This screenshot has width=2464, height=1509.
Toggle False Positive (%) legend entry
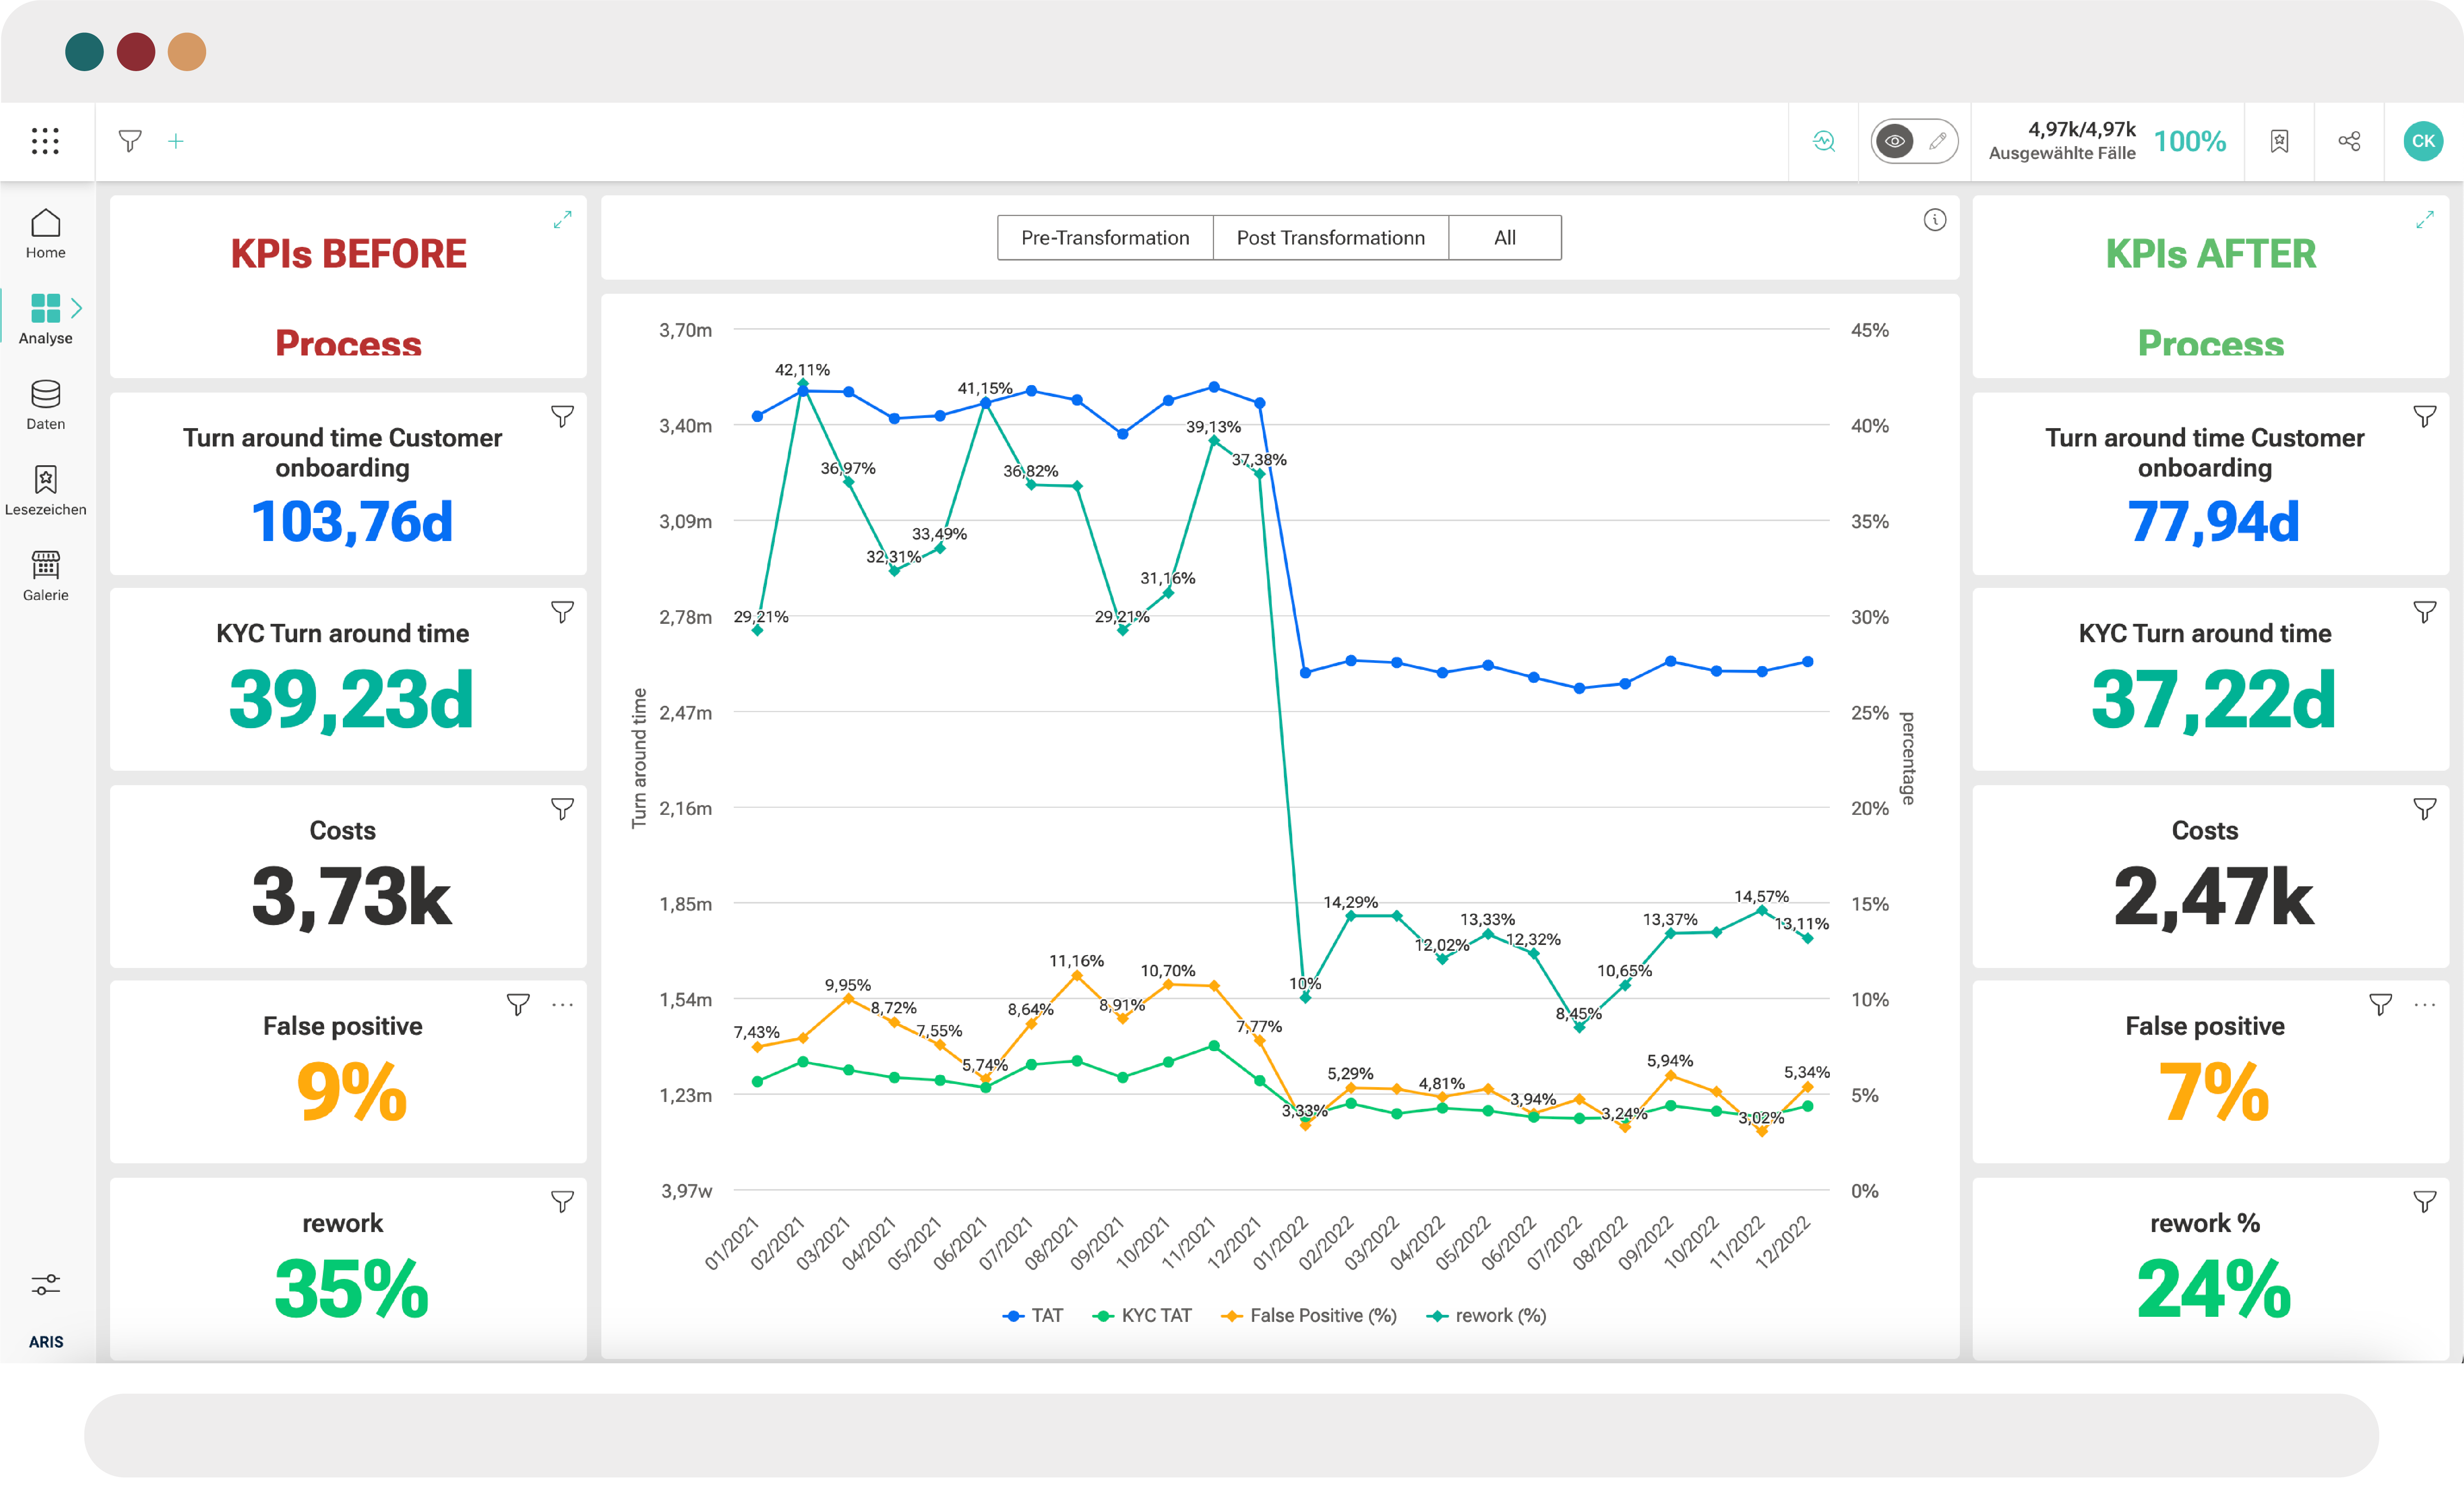pos(1309,1316)
